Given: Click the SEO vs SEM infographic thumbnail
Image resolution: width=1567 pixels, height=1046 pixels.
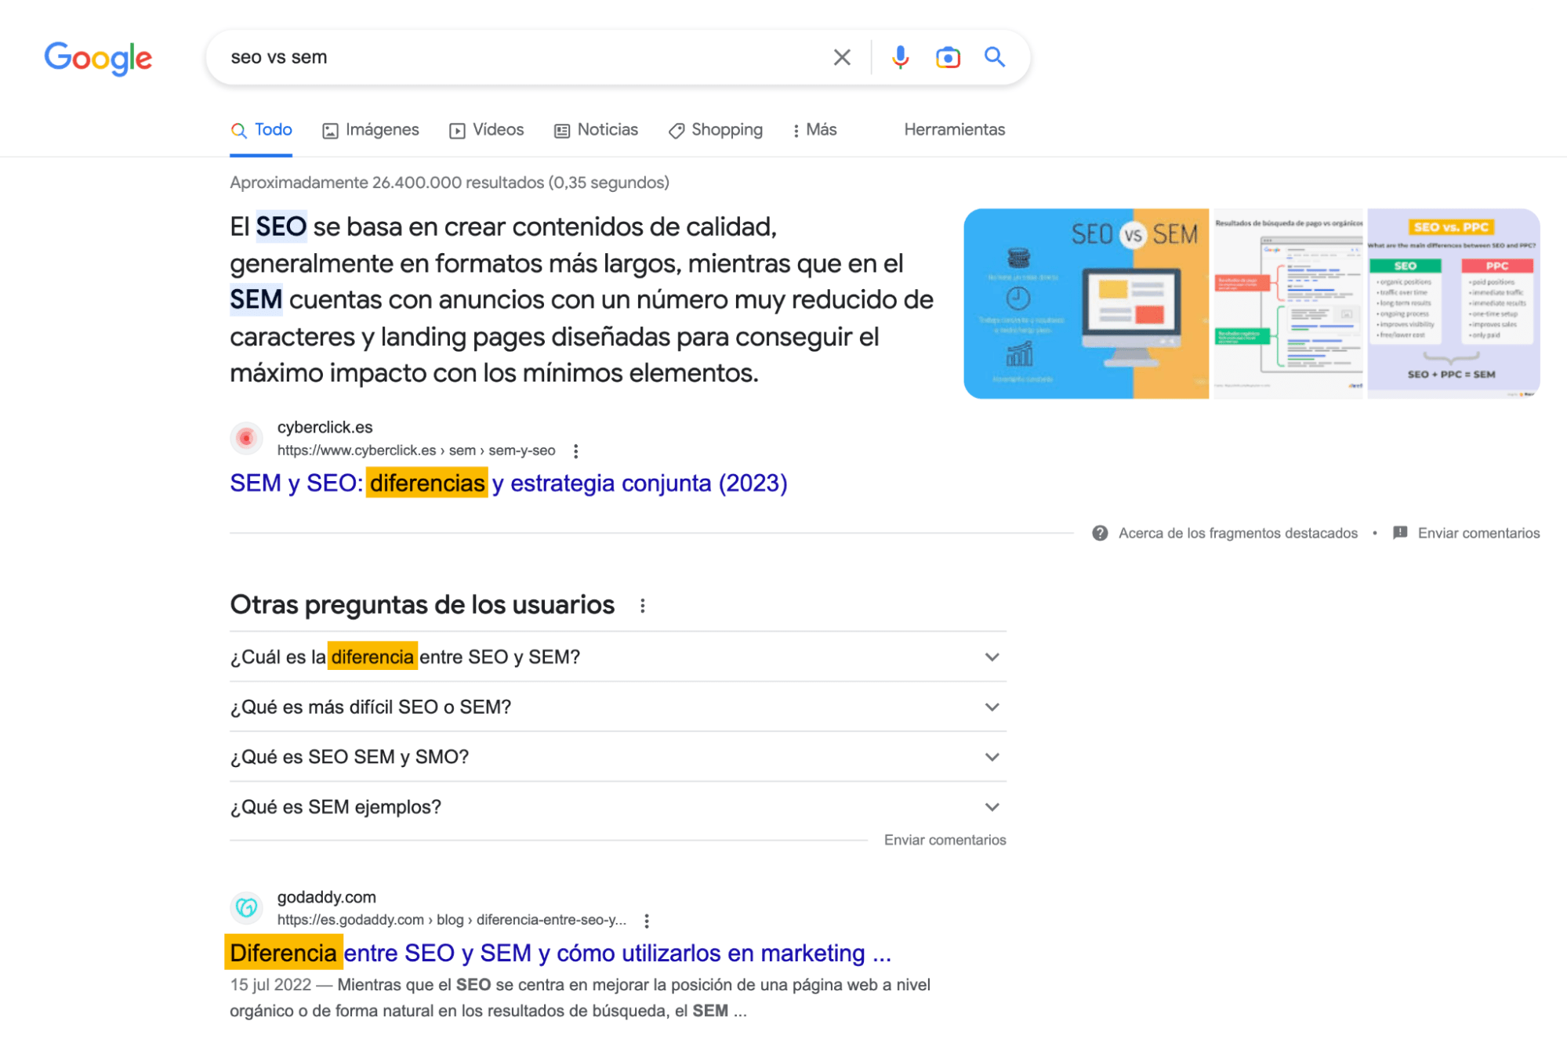Looking at the screenshot, I should click(x=1087, y=303).
